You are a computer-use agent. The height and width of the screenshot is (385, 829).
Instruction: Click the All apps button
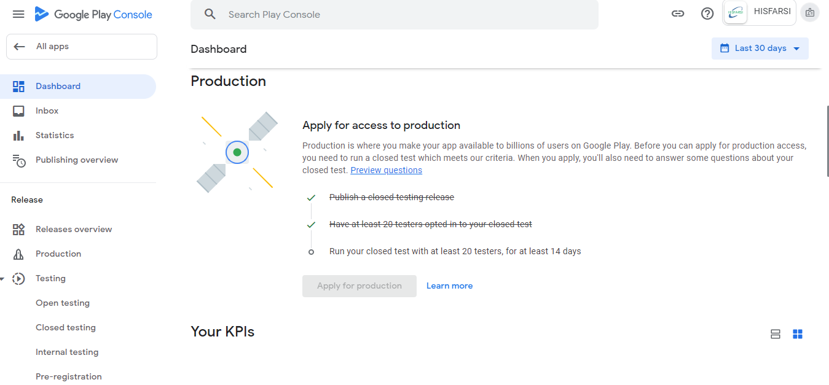pyautogui.click(x=82, y=47)
